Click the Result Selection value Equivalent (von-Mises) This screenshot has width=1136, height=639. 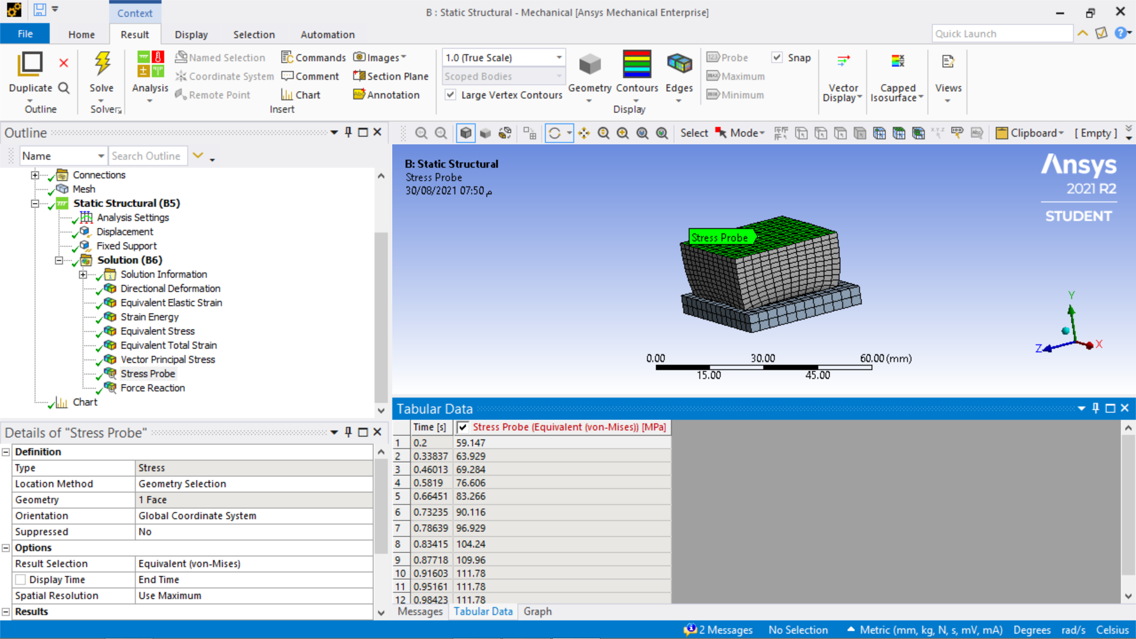click(x=254, y=564)
